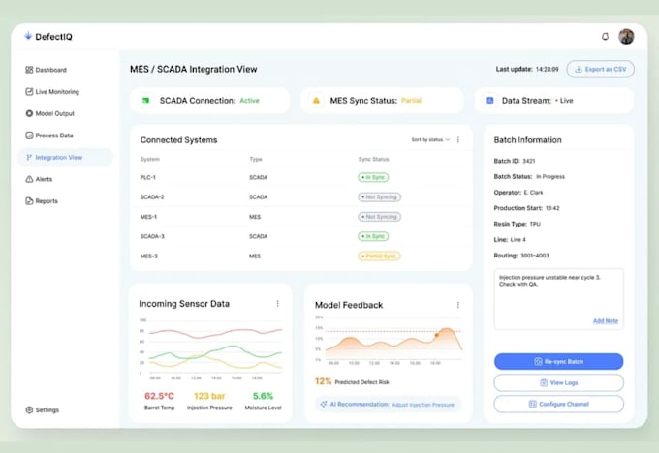Click Adjust Injection Pressure recommendation link
659x453 pixels.
423,405
